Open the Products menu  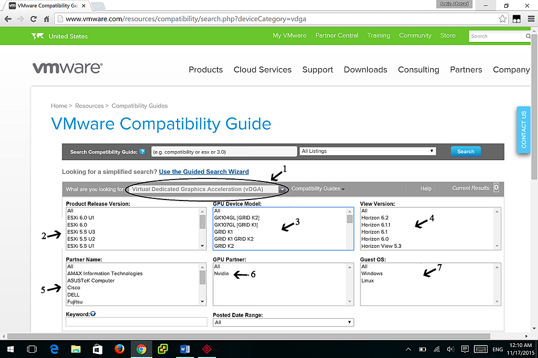tap(205, 70)
